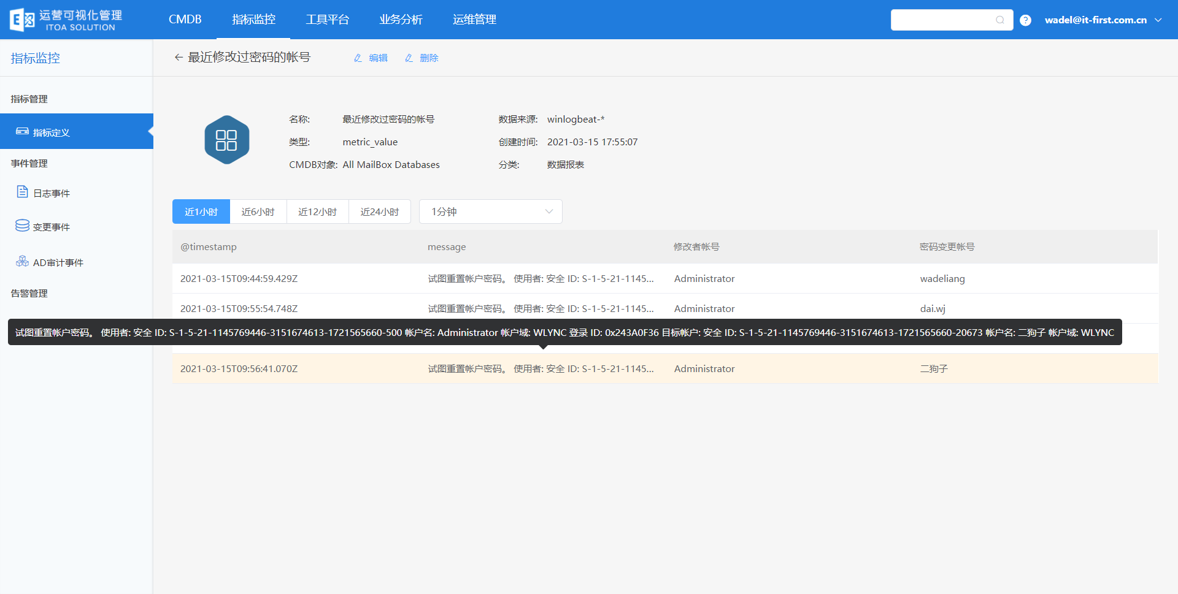Click the dai.wj account cell
Viewport: 1178px width, 594px height.
933,309
